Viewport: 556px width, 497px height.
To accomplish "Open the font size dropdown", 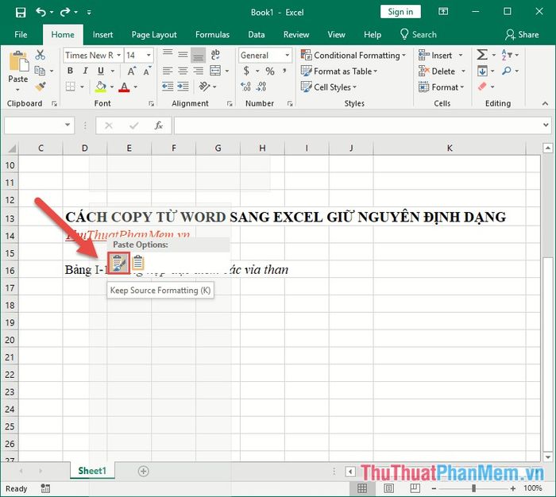I will pyautogui.click(x=149, y=56).
